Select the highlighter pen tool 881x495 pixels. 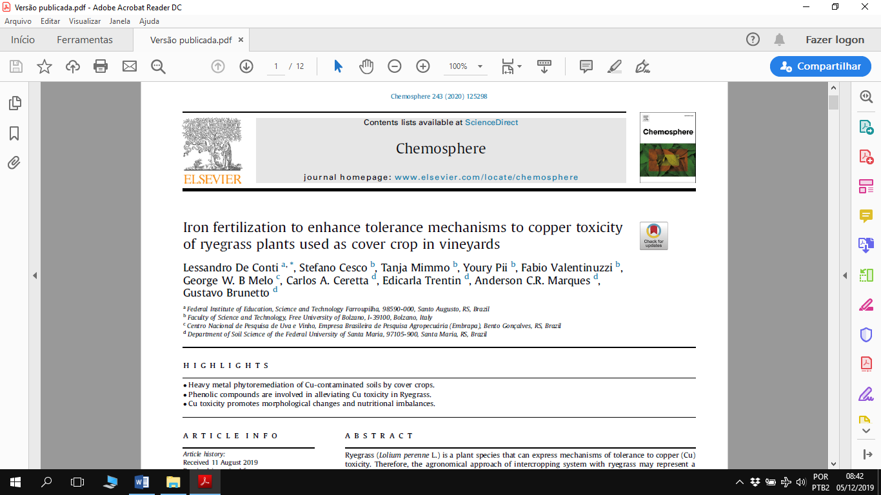614,66
